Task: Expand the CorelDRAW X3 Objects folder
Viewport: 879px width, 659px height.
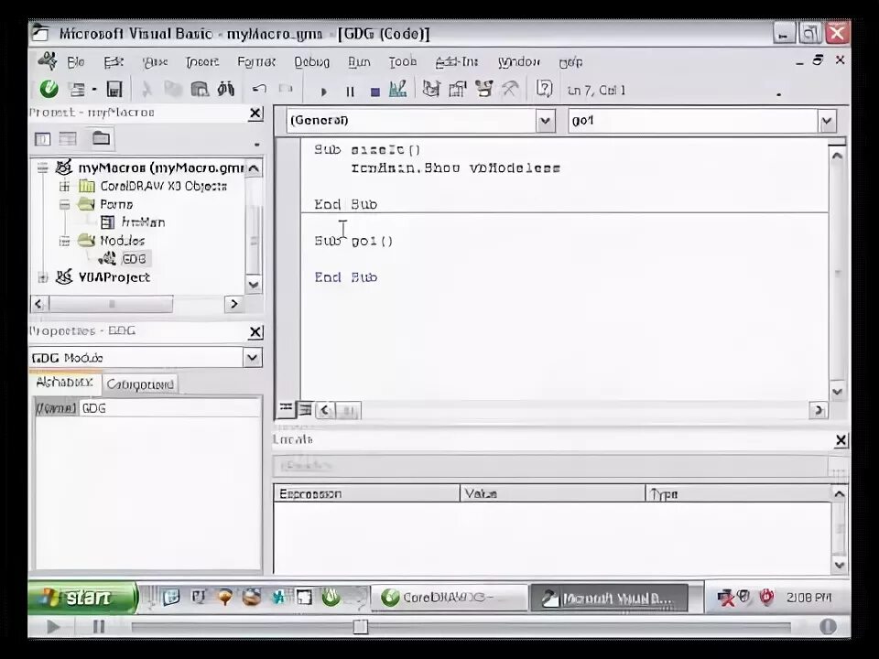Action: tap(64, 186)
